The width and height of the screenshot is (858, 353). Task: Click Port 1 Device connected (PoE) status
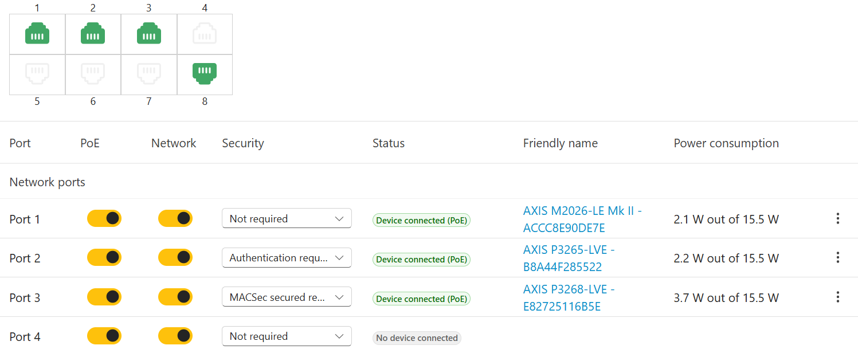421,220
